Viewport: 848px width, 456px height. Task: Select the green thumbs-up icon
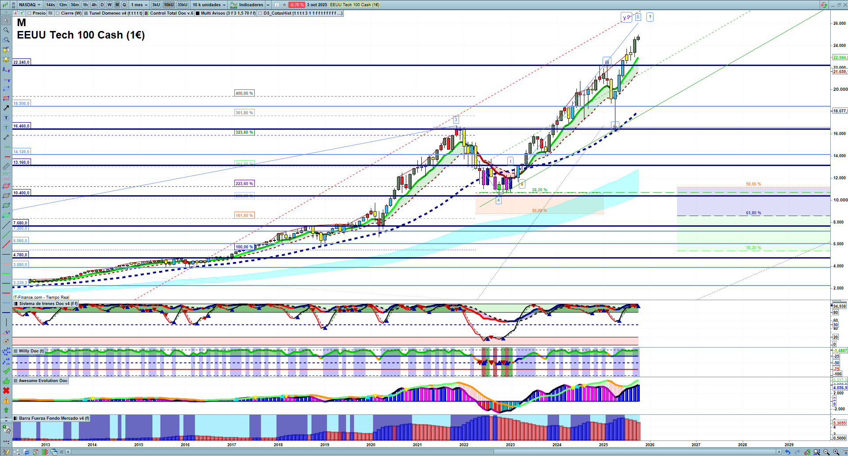coord(6,381)
